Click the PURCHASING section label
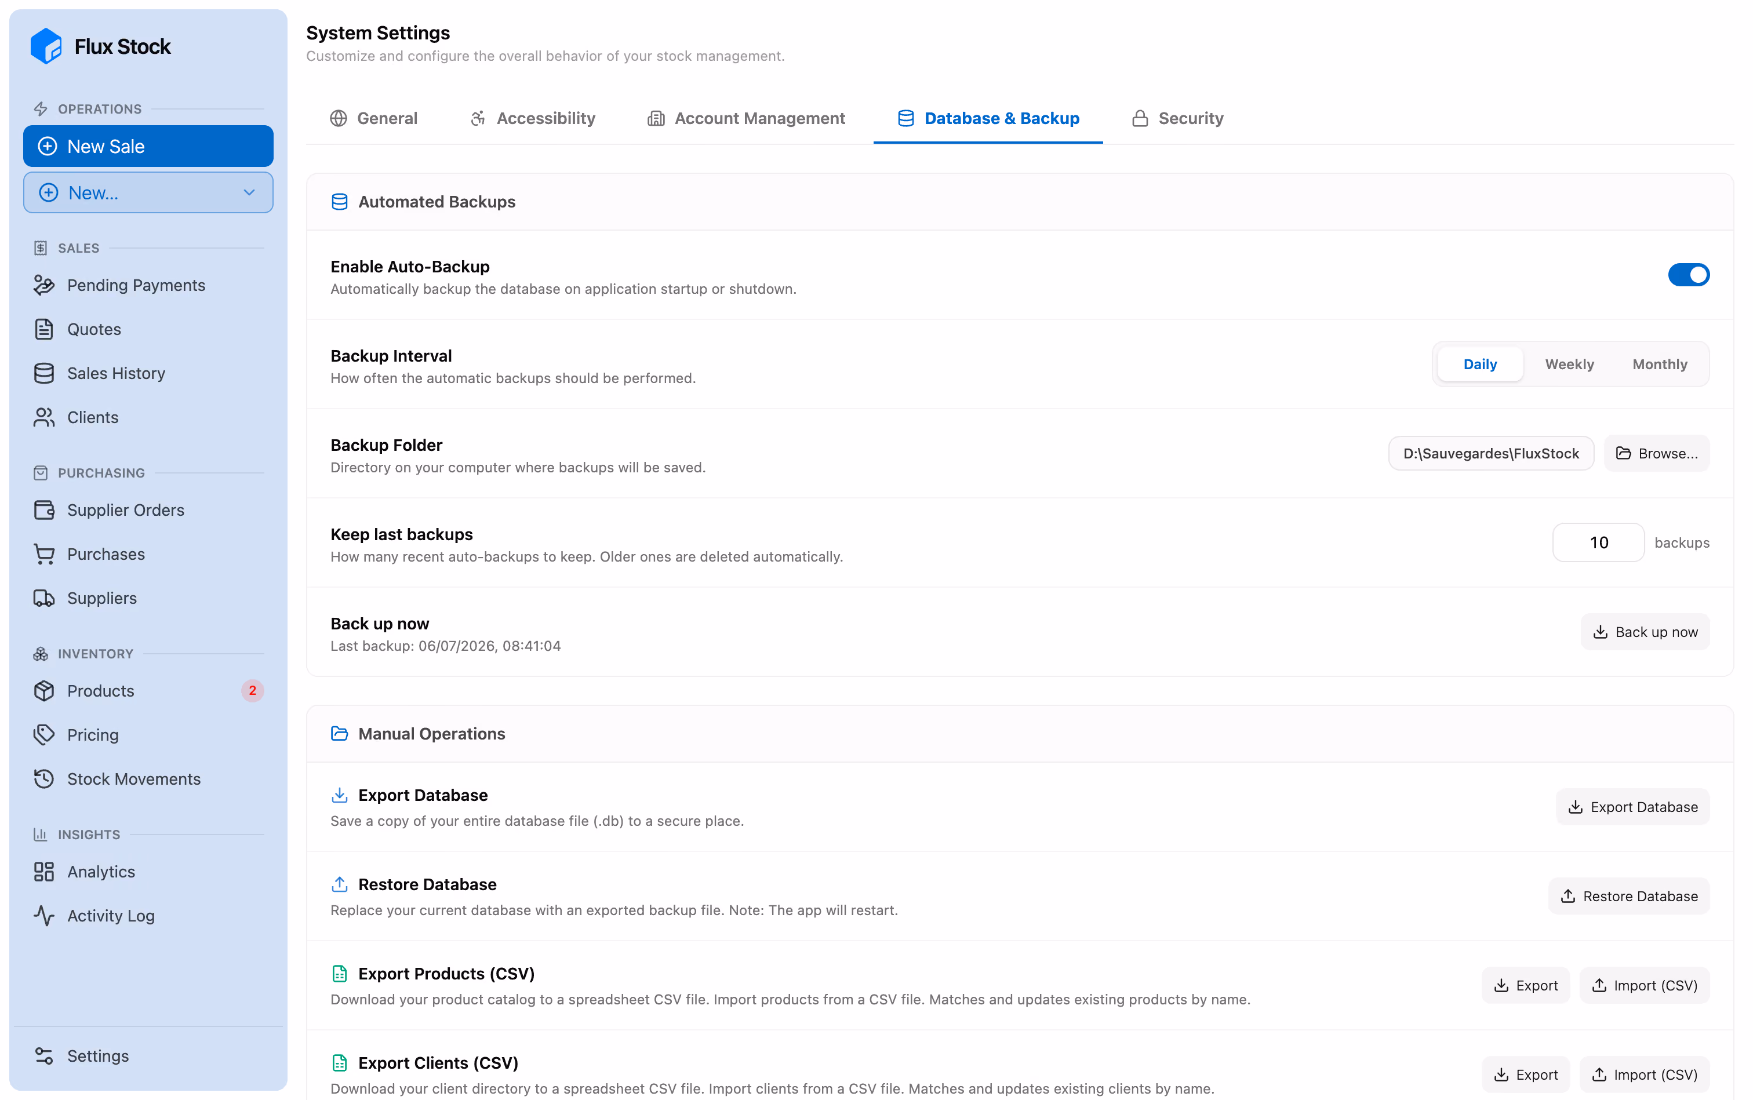This screenshot has width=1753, height=1100. [101, 473]
